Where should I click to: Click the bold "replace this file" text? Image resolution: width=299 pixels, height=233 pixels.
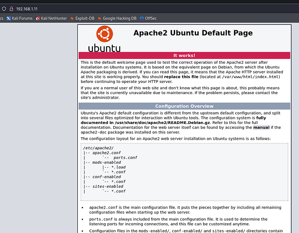click(x=182, y=77)
